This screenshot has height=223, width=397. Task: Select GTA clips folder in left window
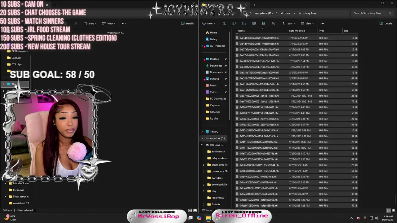[14, 64]
